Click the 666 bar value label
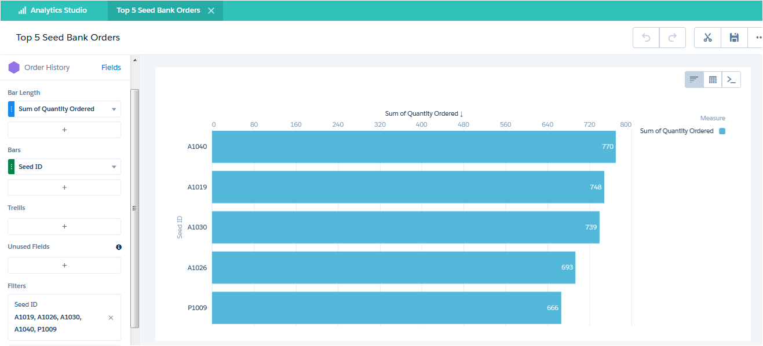763x346 pixels. pyautogui.click(x=553, y=308)
